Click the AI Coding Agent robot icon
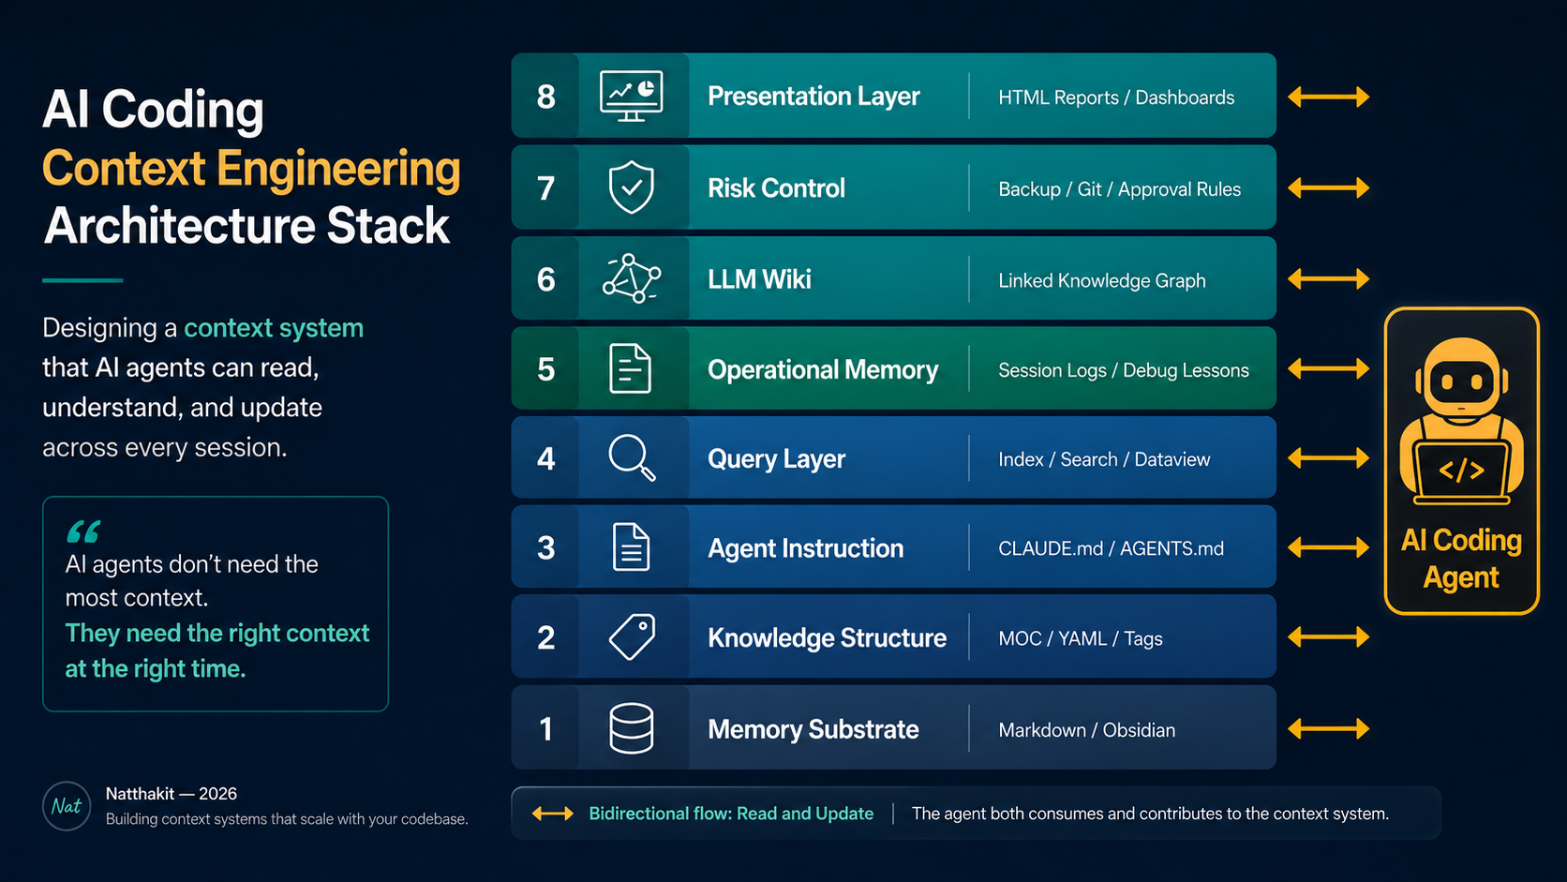 click(1461, 422)
